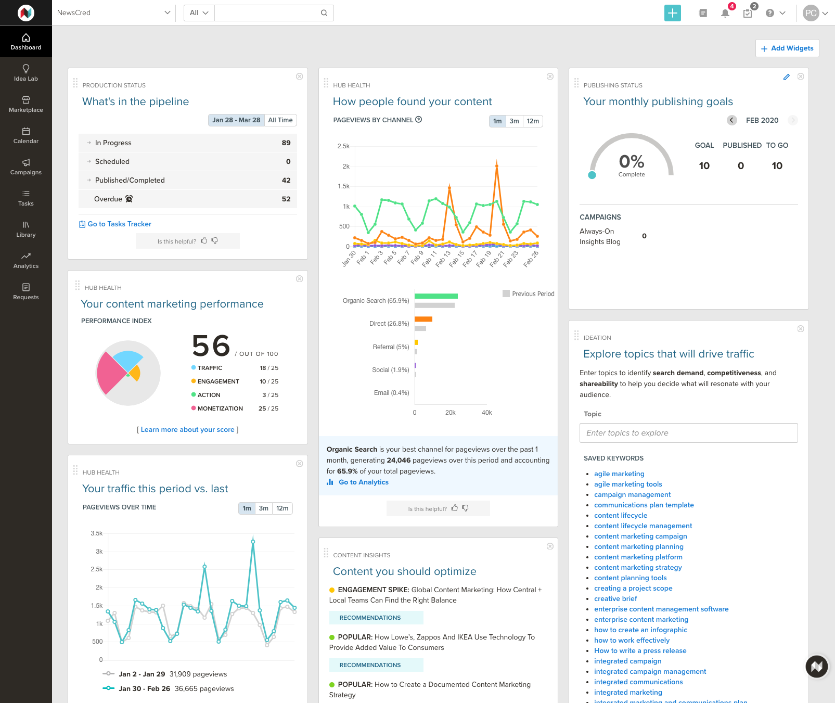Image resolution: width=835 pixels, height=703 pixels.
Task: Open the PC user profile menu
Action: (815, 13)
